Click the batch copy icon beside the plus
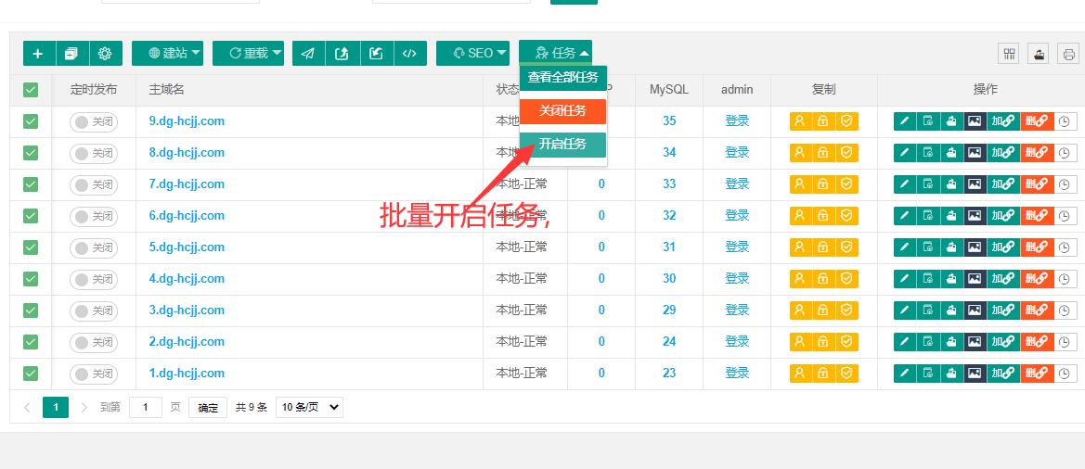This screenshot has height=469, width=1085. 72,53
